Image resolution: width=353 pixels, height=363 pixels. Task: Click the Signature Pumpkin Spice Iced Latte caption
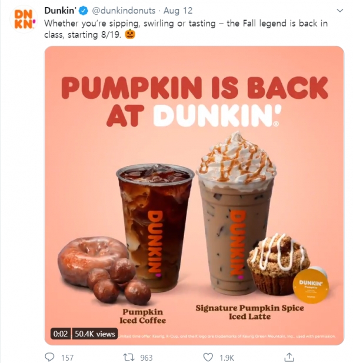pyautogui.click(x=250, y=312)
